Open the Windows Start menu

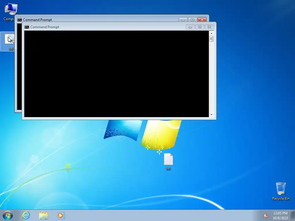coord(8,215)
